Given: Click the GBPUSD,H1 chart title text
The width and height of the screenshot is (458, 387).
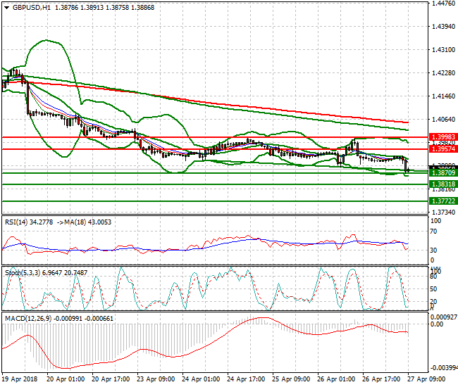Looking at the screenshot, I should pos(30,7).
